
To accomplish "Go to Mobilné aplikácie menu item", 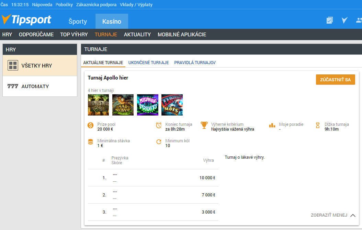I will tap(182, 35).
